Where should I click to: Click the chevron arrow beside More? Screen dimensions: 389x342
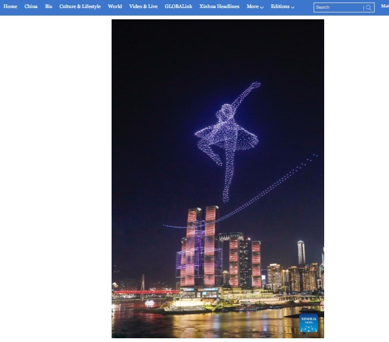tap(262, 7)
